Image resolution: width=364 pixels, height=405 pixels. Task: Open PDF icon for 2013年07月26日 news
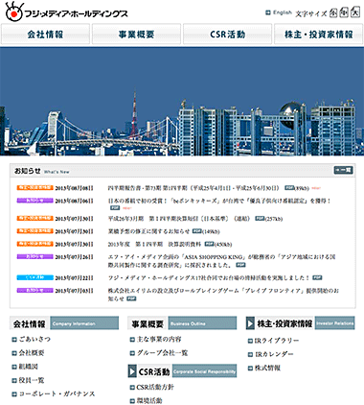coord(240,265)
